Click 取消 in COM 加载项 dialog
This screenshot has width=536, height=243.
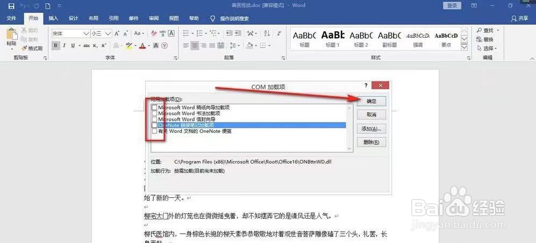[371, 115]
